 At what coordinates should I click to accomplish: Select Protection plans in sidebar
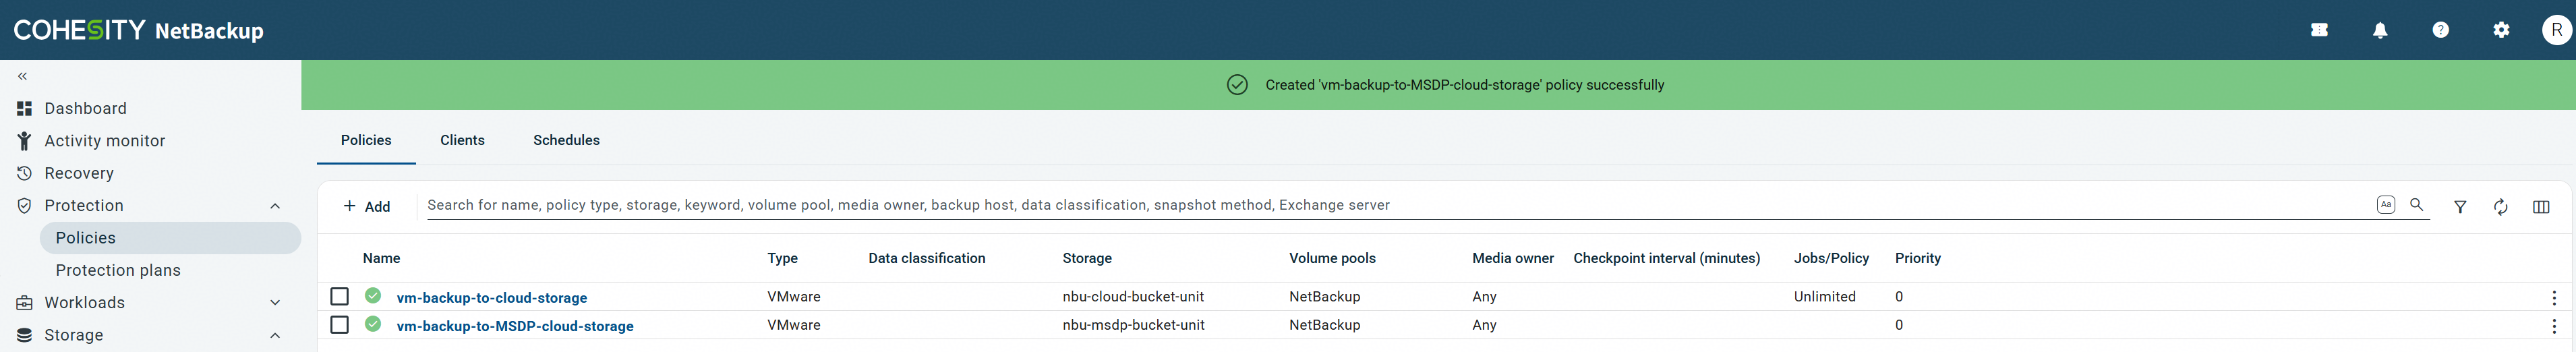[118, 270]
